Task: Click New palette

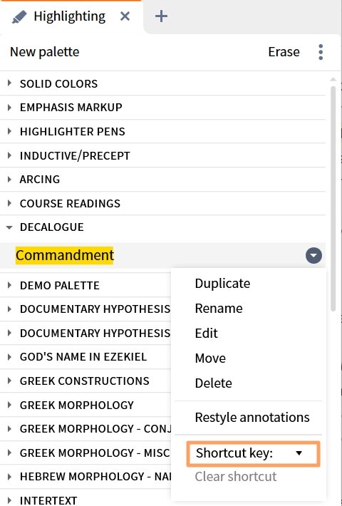Action: pos(44,52)
